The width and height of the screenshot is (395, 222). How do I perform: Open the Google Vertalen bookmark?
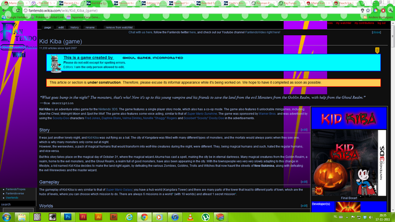click(15, 17)
